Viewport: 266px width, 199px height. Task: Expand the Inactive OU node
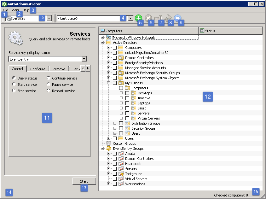pos(121,98)
